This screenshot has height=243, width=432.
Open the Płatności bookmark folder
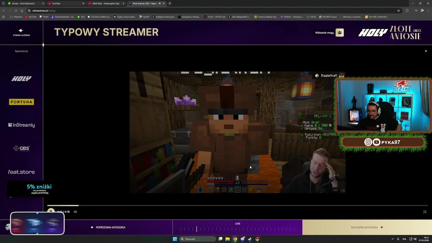click(x=16, y=17)
